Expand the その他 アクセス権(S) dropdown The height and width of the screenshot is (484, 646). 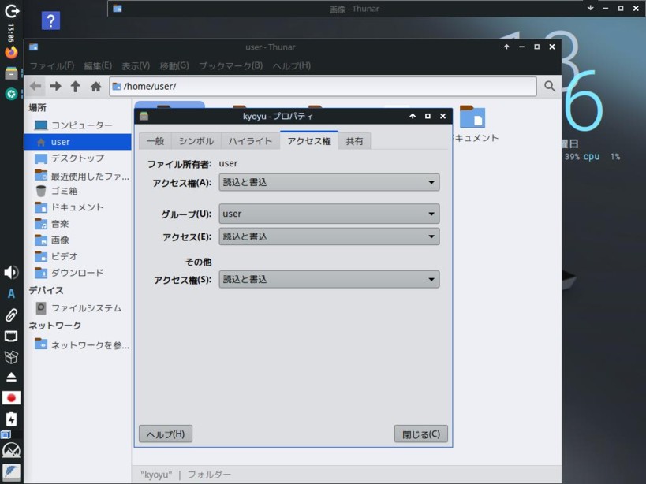(329, 279)
